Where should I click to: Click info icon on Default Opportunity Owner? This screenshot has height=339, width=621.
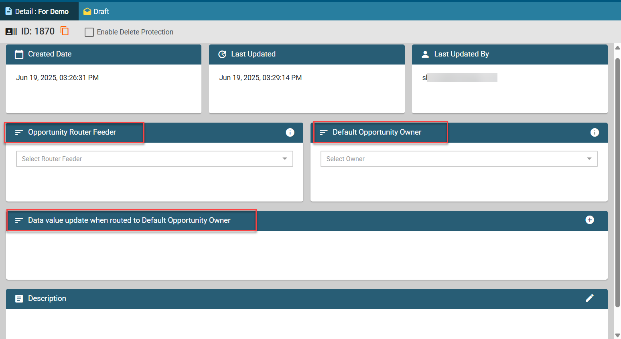pyautogui.click(x=595, y=132)
